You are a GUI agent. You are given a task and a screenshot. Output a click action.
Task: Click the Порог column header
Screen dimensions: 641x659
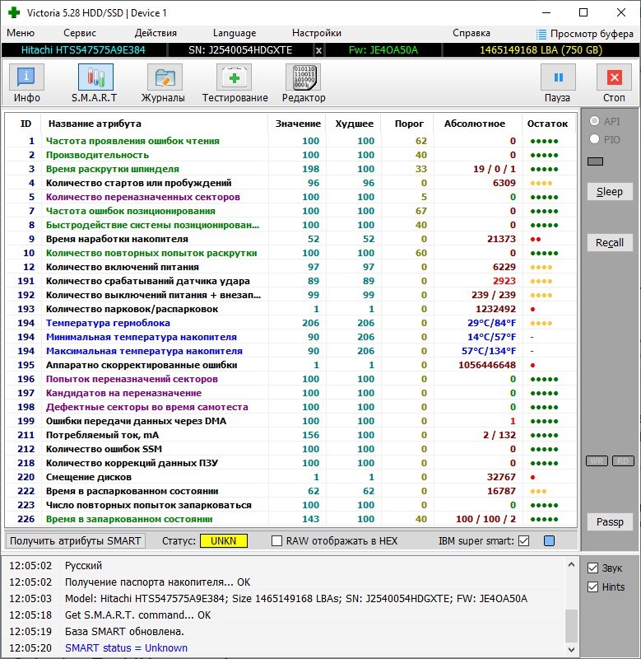click(x=409, y=124)
